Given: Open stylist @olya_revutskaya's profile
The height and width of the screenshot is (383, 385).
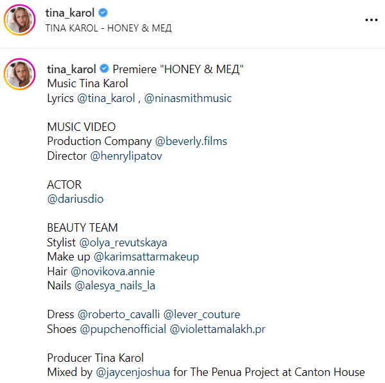Looking at the screenshot, I should (123, 243).
